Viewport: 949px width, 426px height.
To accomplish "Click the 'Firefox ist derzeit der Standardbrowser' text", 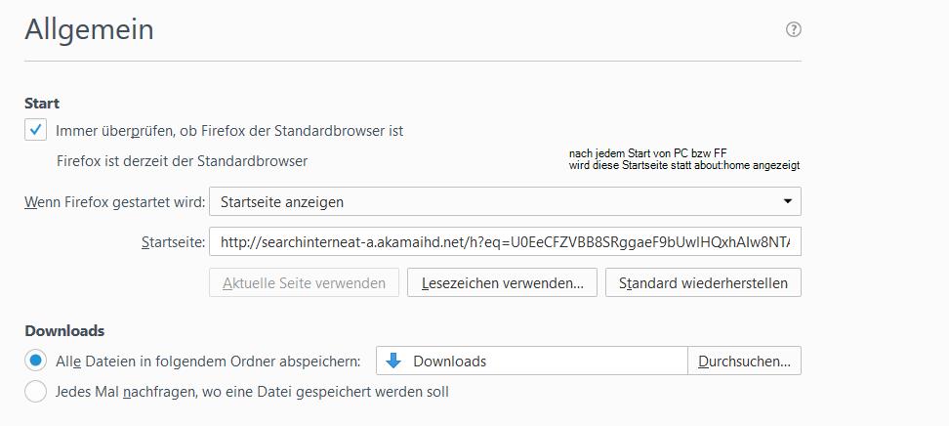I will [182, 160].
